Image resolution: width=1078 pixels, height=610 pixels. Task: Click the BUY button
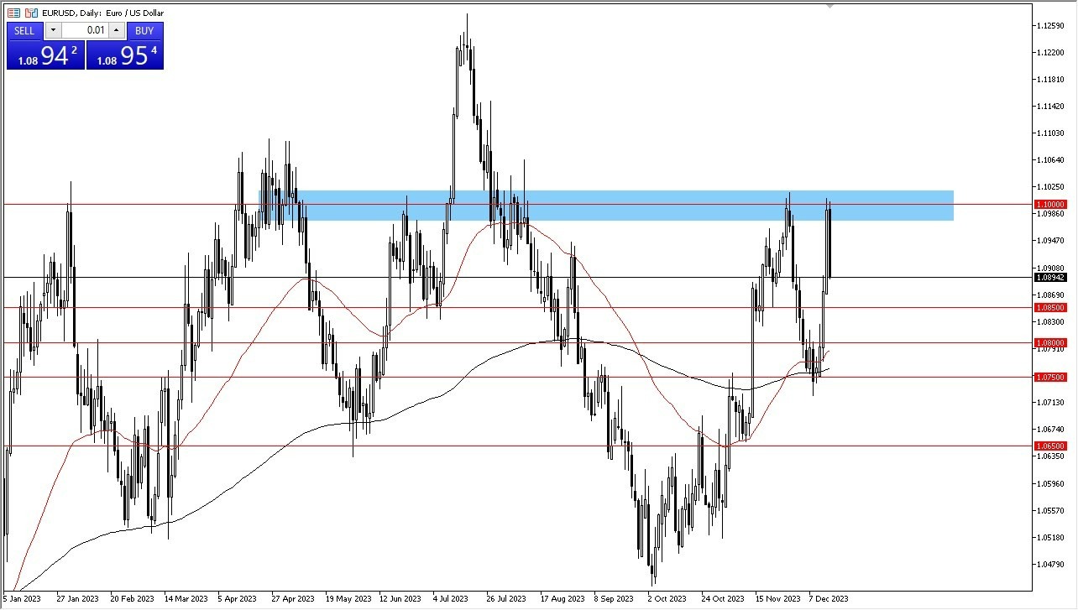point(144,30)
